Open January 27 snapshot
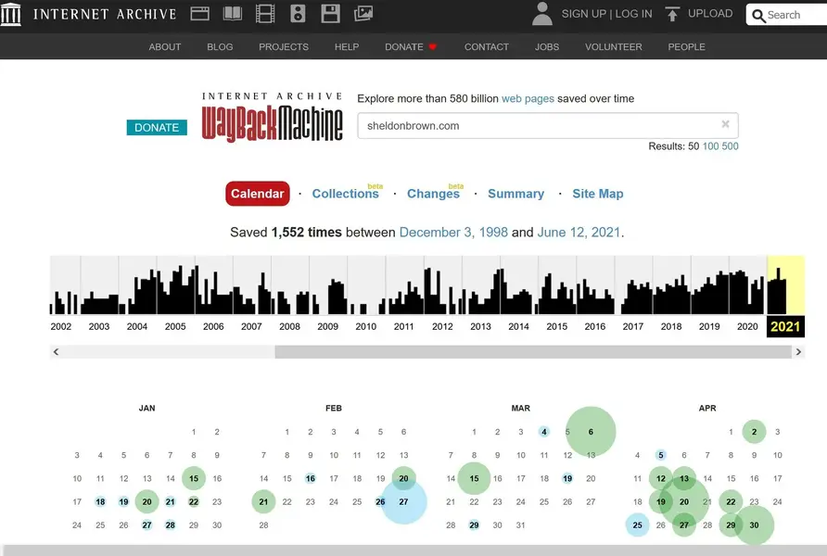827x556 pixels. point(147,524)
